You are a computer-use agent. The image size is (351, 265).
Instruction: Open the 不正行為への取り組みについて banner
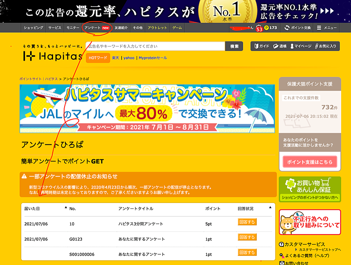[310, 222]
